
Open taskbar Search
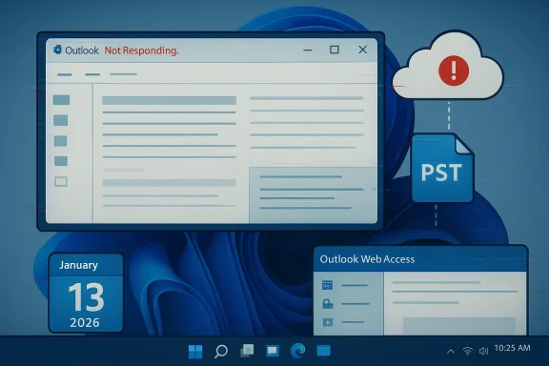coord(221,352)
